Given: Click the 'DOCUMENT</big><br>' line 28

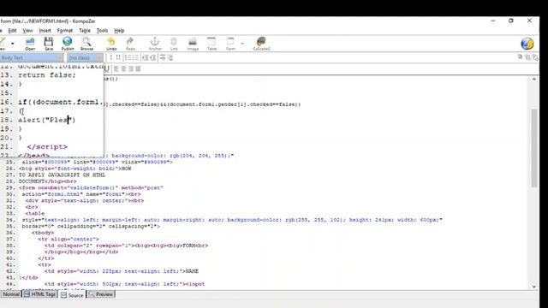Looking at the screenshot, I should tap(48, 181).
